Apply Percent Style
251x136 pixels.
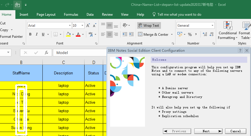pos(190,34)
